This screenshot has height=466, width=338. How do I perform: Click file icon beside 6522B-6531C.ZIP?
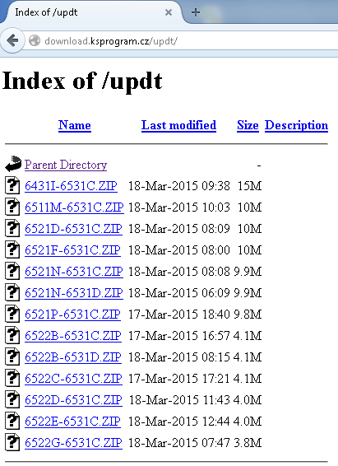12,335
